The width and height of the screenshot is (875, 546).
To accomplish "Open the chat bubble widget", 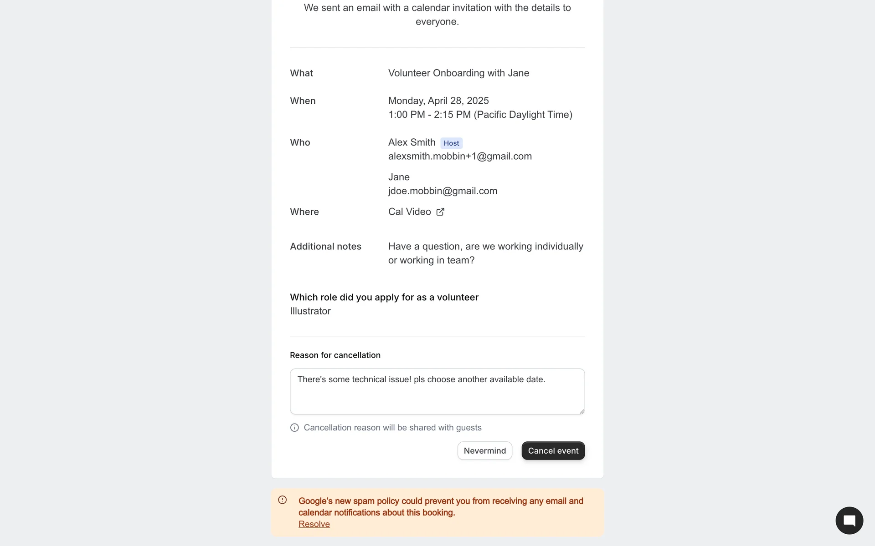I will coord(849,521).
